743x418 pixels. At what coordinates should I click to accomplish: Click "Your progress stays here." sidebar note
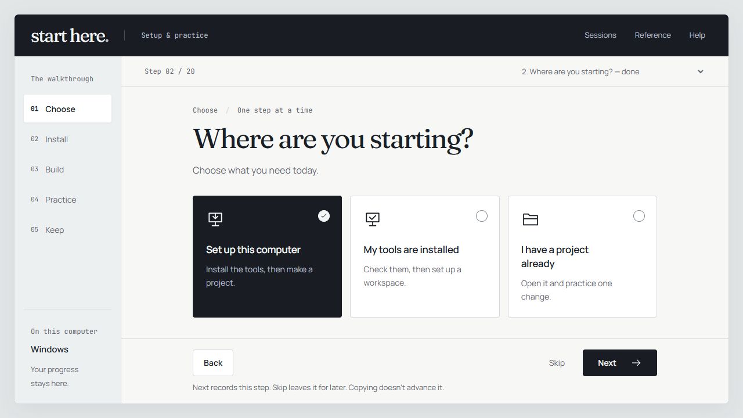[55, 376]
